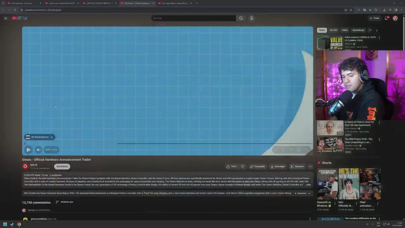
Task: Select the Valve filter chip
Action: pos(345,30)
